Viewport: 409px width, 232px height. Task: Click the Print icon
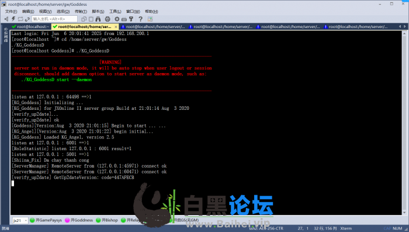click(x=108, y=19)
